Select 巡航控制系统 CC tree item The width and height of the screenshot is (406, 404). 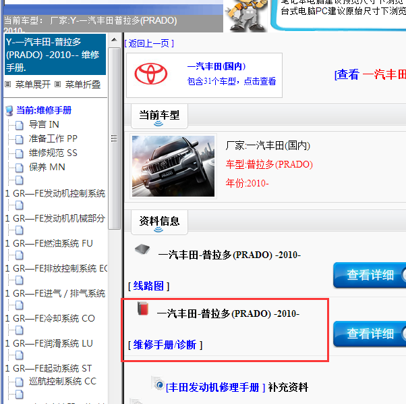point(63,381)
